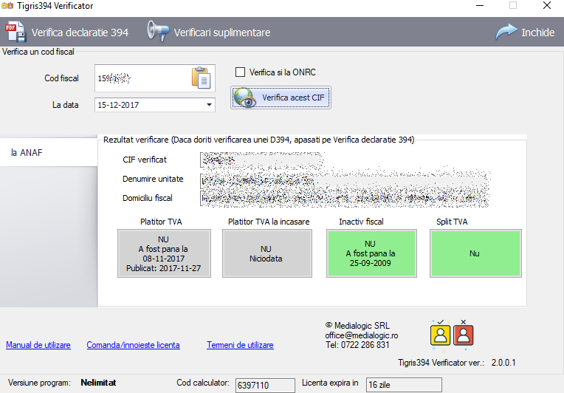Open Verificari suplimentare menu
The width and height of the screenshot is (564, 393).
click(222, 33)
